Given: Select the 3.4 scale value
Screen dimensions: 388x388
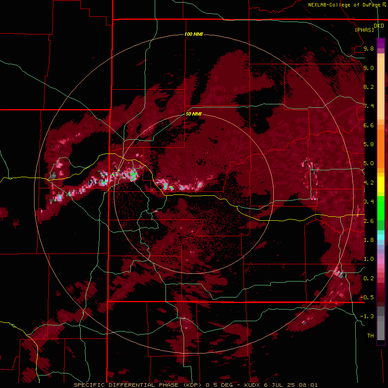Looking at the screenshot, I should [x=369, y=202].
